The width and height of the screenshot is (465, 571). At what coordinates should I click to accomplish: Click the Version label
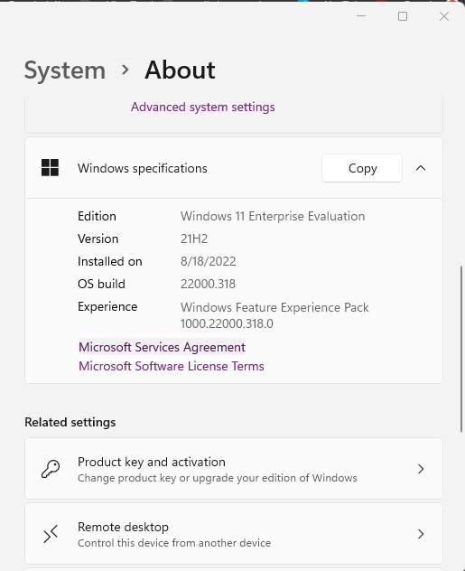click(98, 239)
